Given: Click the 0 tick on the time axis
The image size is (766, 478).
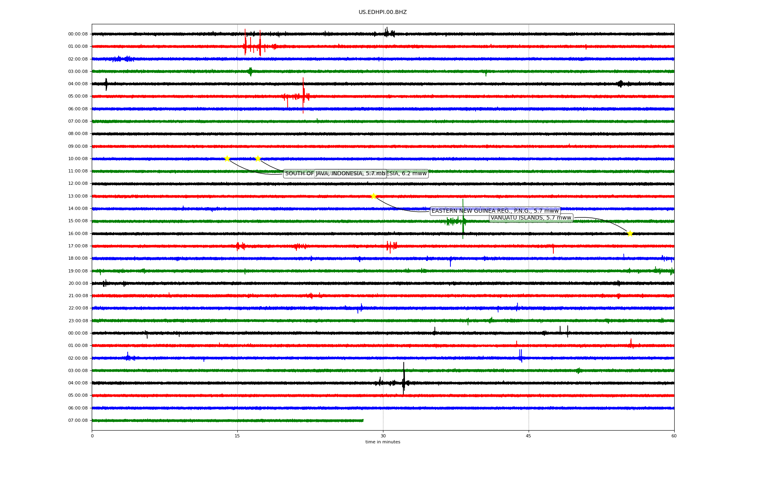Looking at the screenshot, I should [x=92, y=436].
